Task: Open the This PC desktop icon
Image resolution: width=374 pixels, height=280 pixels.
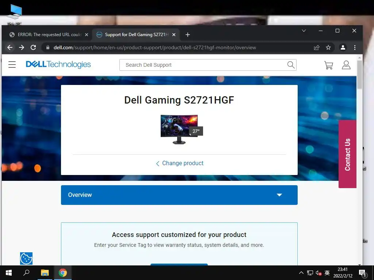Action: tap(14, 15)
